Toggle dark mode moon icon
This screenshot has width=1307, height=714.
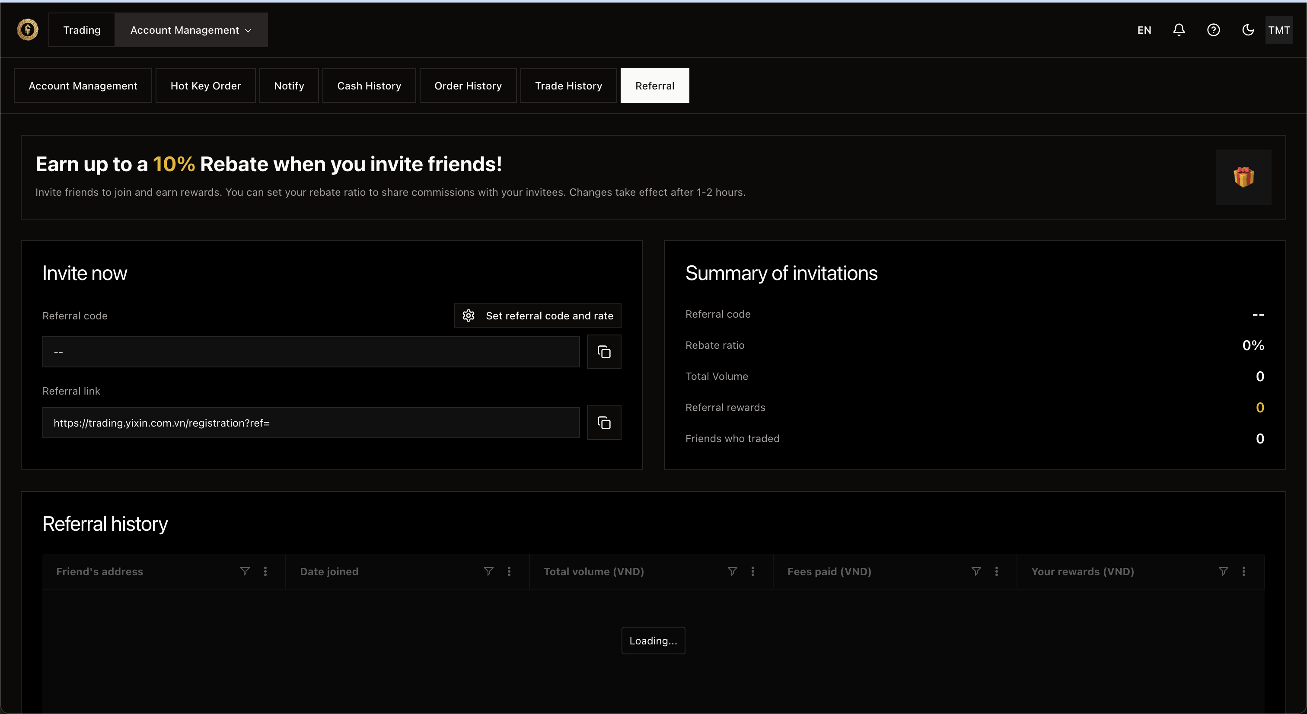[x=1248, y=30]
